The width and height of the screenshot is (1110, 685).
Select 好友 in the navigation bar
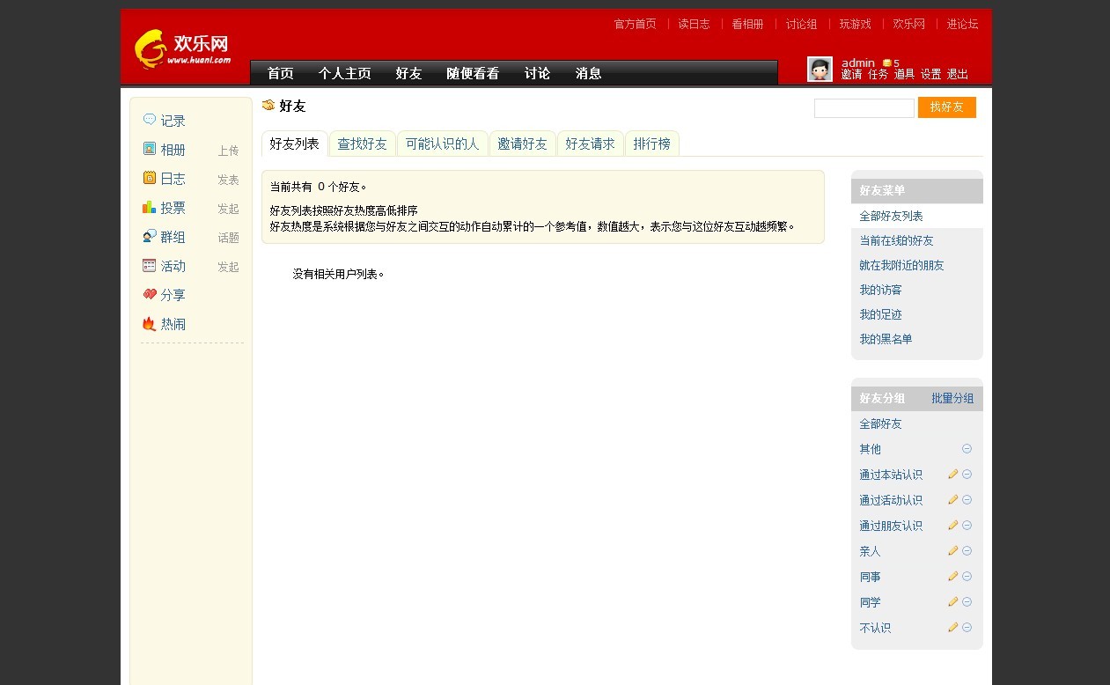click(409, 73)
